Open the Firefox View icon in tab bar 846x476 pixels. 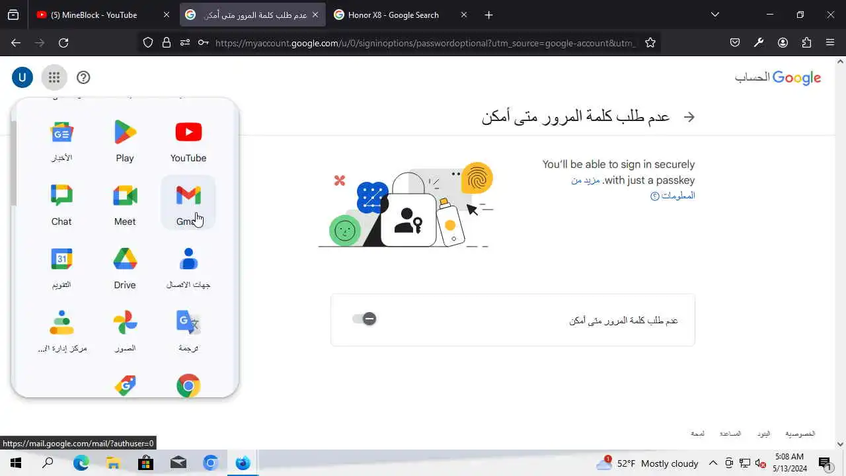[x=13, y=15]
